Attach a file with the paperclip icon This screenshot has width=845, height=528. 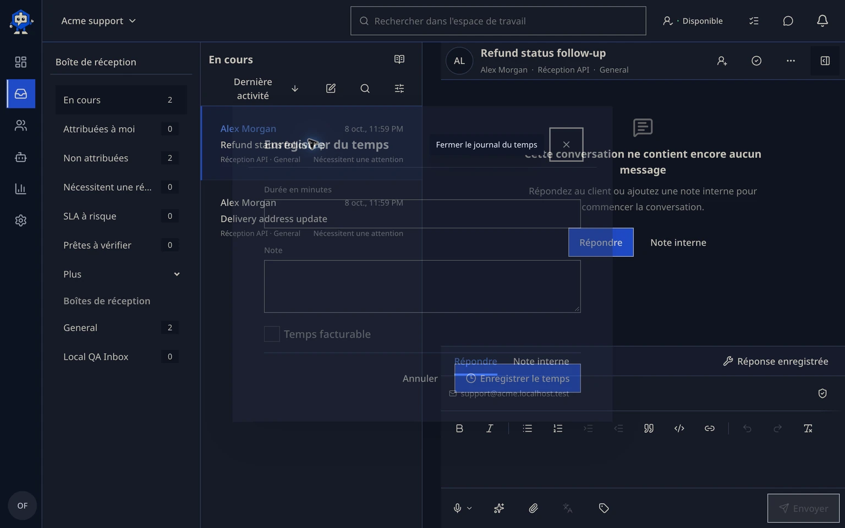pyautogui.click(x=533, y=508)
